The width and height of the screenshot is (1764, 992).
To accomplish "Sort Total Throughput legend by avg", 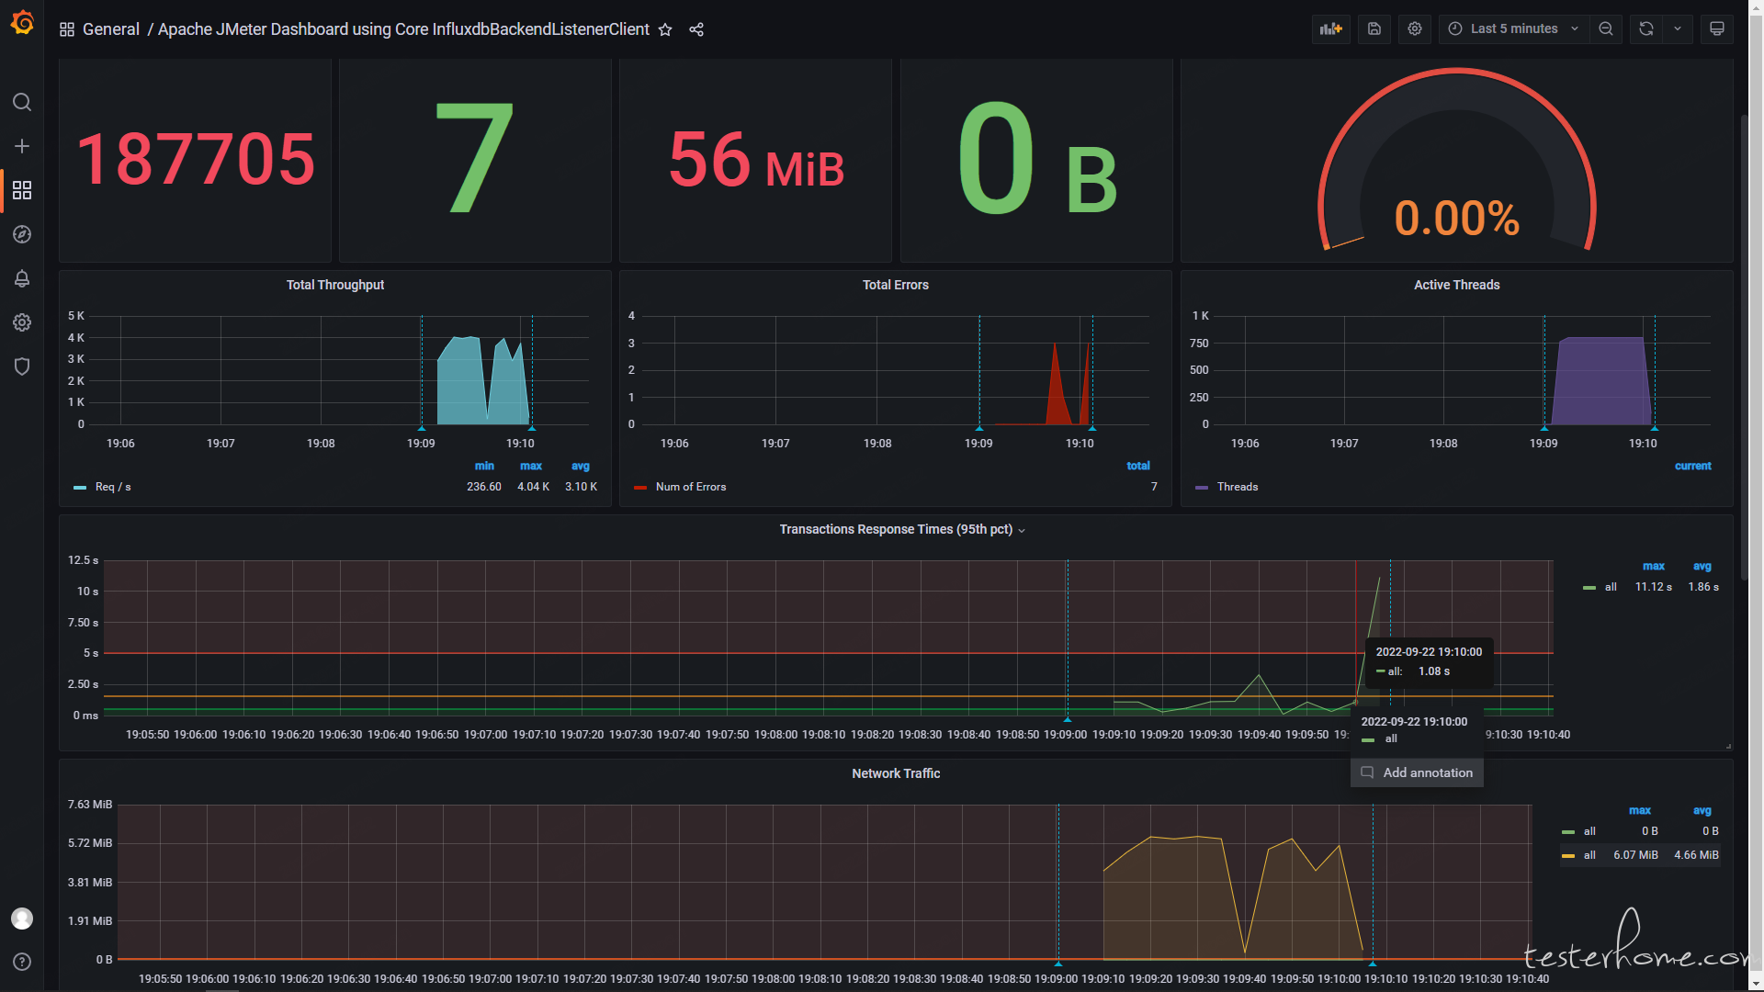I will 581,467.
